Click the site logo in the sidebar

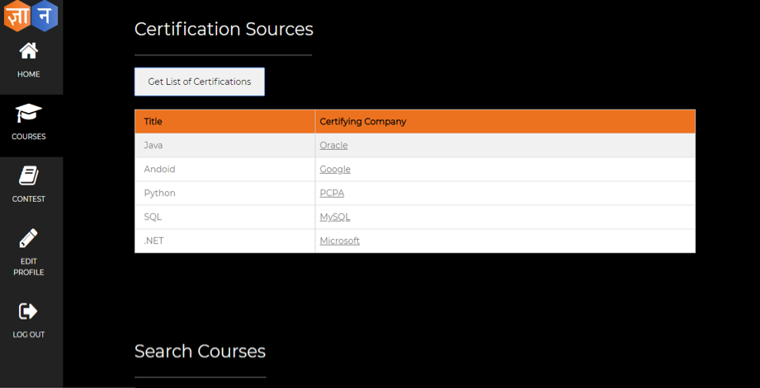coord(31,16)
